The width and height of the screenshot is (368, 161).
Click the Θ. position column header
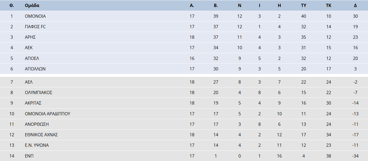[12, 5]
